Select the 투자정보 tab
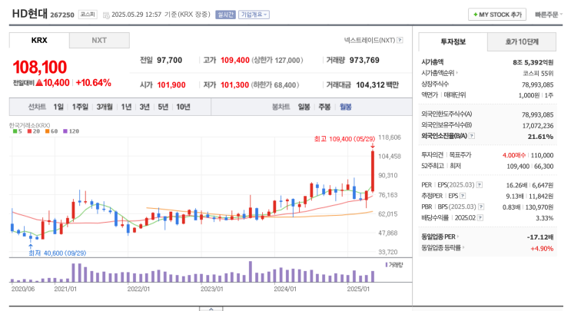Screen dimensions: 571x311 pos(453,41)
